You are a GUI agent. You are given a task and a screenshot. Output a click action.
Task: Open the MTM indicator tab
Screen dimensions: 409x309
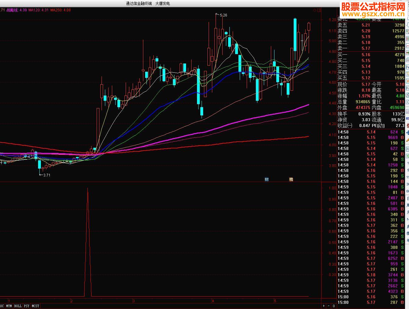point(9,306)
